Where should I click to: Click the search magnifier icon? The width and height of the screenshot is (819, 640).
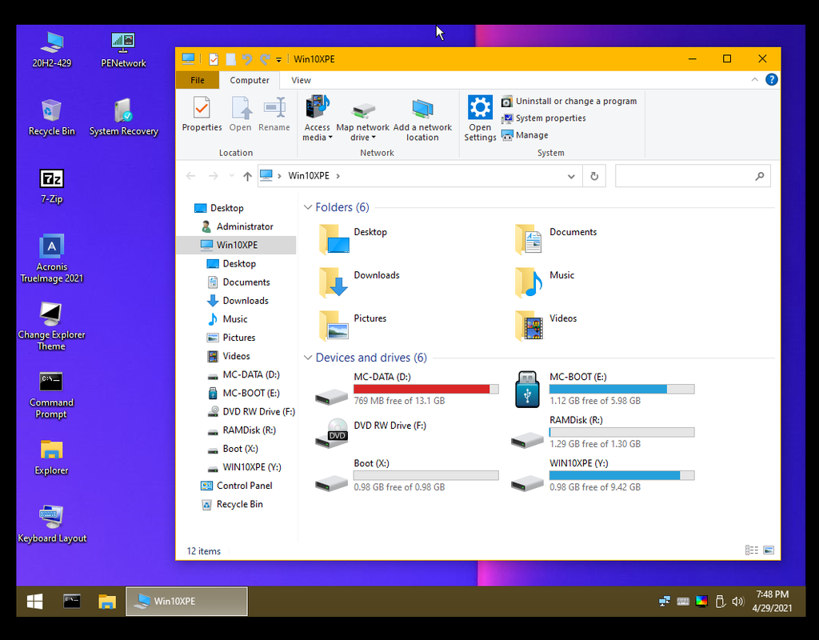tap(760, 176)
